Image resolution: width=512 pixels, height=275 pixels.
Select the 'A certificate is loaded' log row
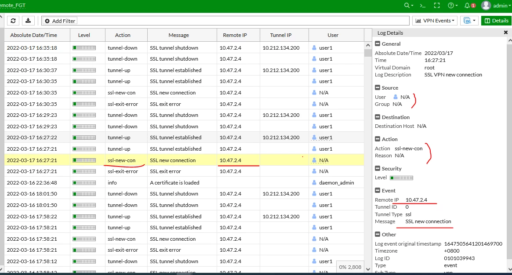(184, 183)
